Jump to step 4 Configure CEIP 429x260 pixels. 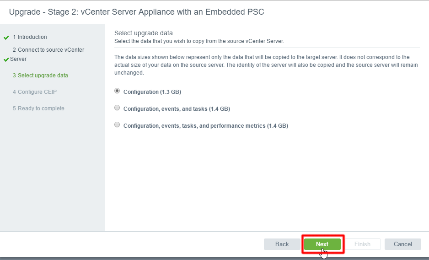[35, 92]
